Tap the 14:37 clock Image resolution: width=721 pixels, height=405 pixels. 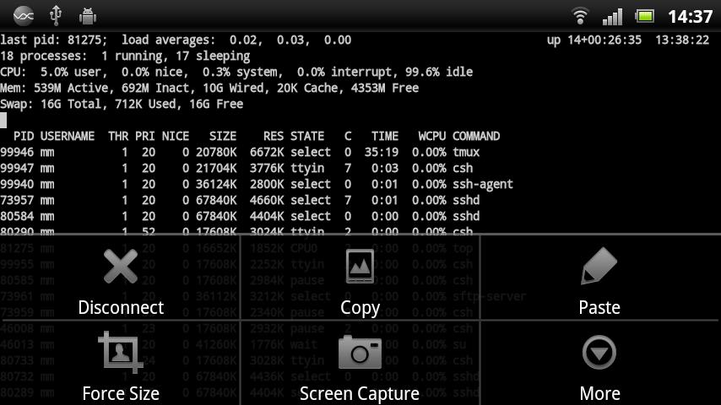(691, 17)
